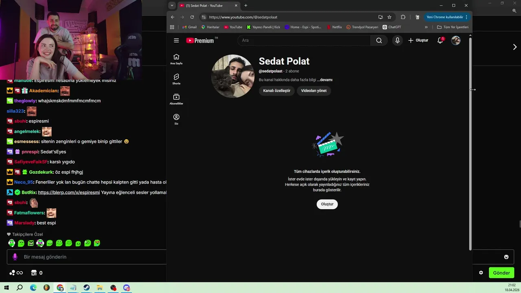
Task: Click Videoları yönet button
Action: click(314, 91)
